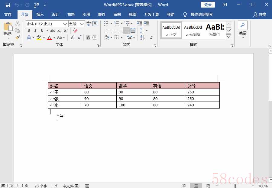Expand the font dialog launcher in 字体 group
Viewport: 272px width, 188px height.
pos(98,45)
